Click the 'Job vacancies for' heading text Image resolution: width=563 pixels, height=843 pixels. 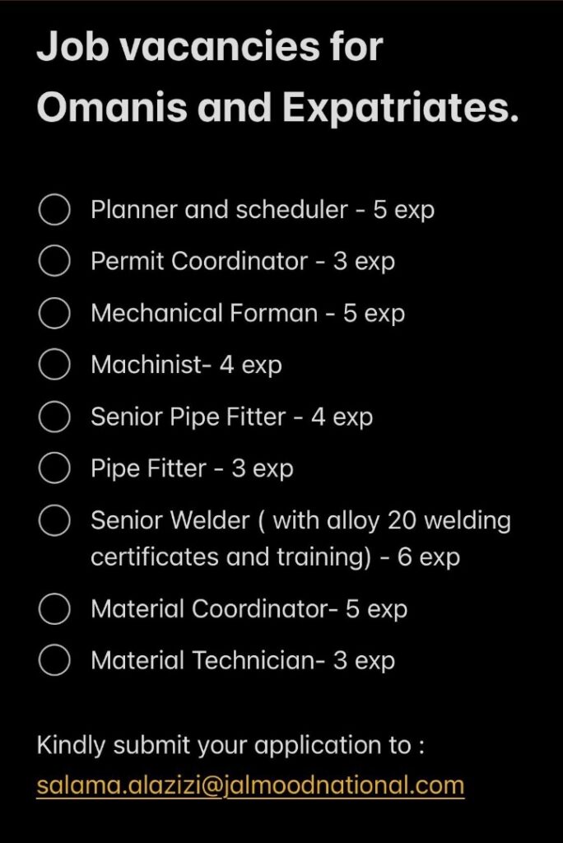[210, 49]
